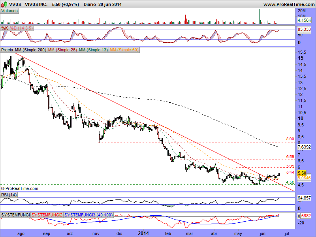Open the Volumen indicator label

[x=9, y=11]
